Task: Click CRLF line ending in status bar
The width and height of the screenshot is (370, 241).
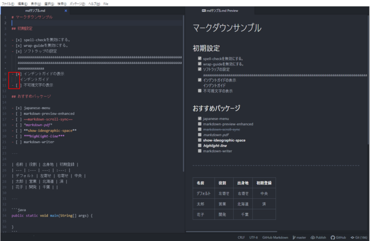Action: tap(241, 238)
